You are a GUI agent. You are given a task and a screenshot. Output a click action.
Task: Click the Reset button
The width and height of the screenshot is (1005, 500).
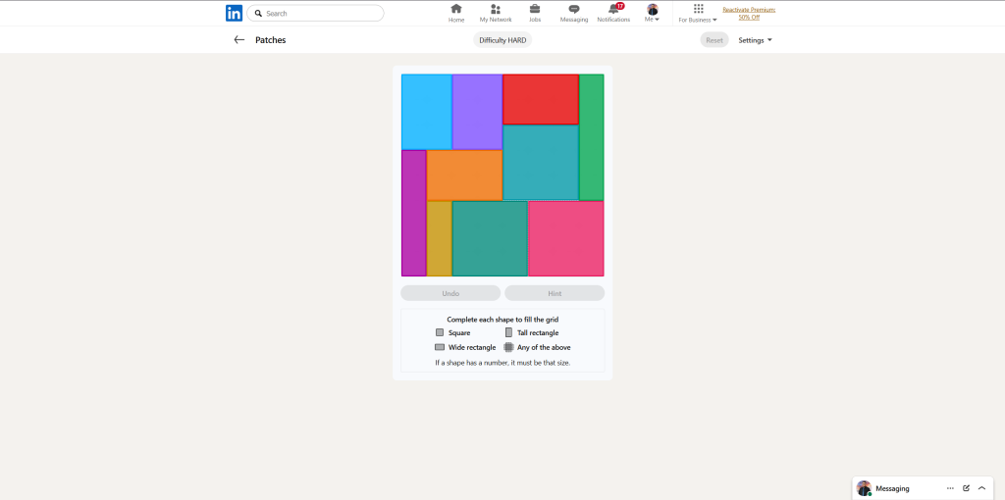(x=714, y=39)
